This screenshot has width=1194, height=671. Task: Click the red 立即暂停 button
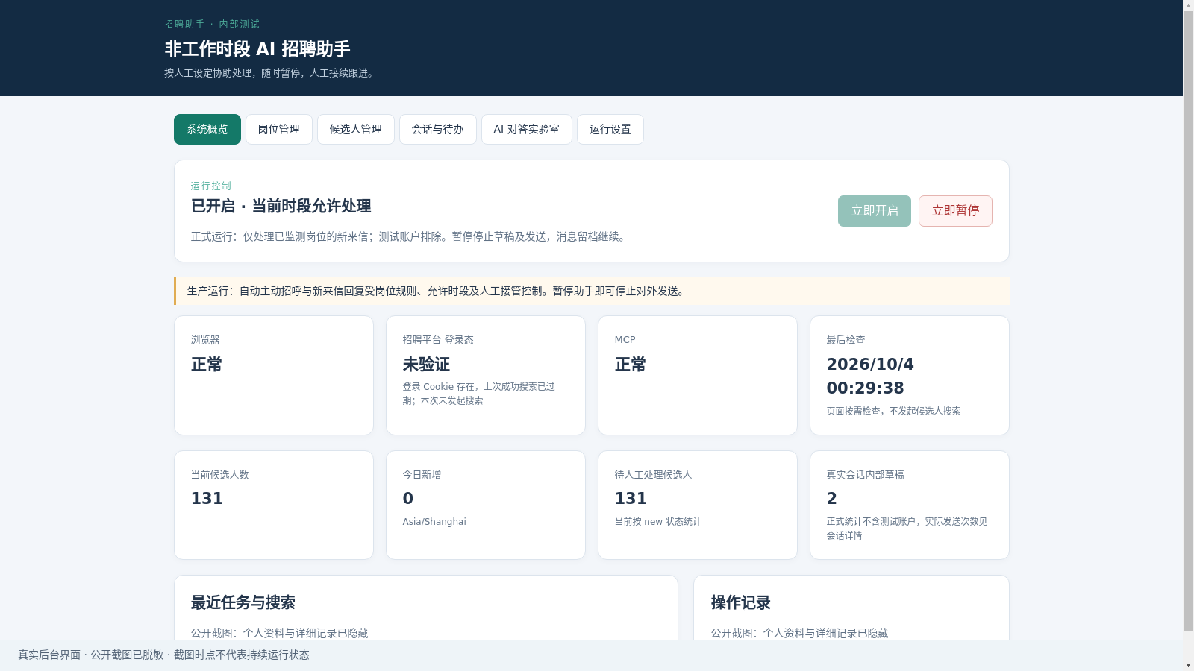(x=955, y=211)
